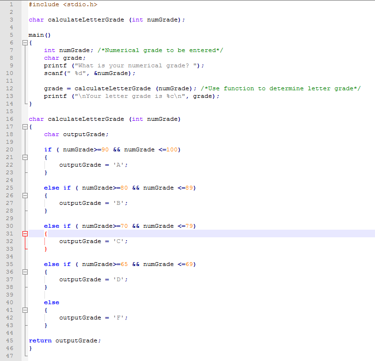375x361 pixels.
Task: Click the number 80 on line 25
Action: [x=124, y=188]
